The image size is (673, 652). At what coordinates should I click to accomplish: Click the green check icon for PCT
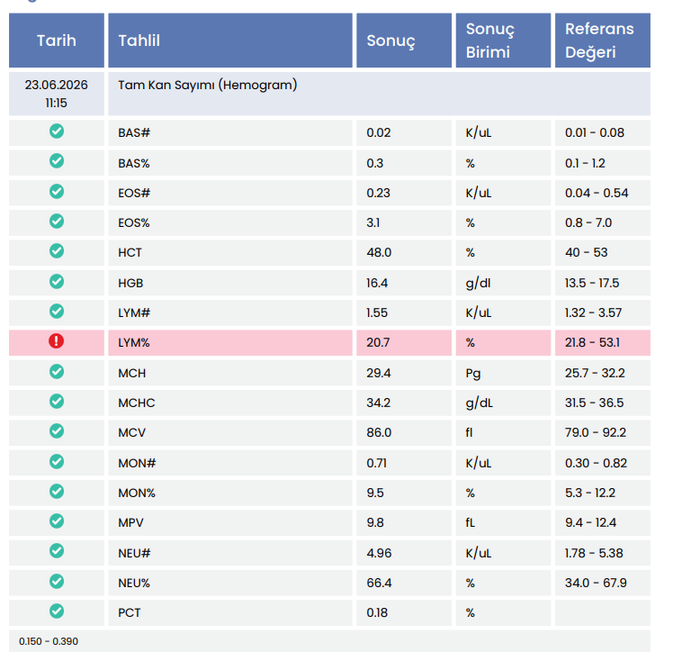point(57,611)
